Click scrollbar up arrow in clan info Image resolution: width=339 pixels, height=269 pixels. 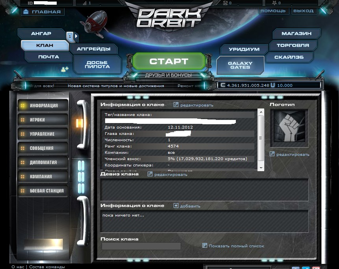pyautogui.click(x=261, y=112)
